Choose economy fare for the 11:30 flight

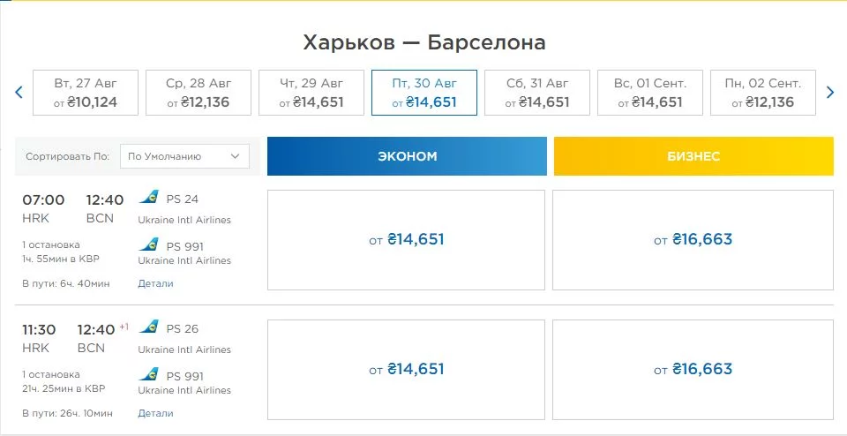[x=407, y=369]
